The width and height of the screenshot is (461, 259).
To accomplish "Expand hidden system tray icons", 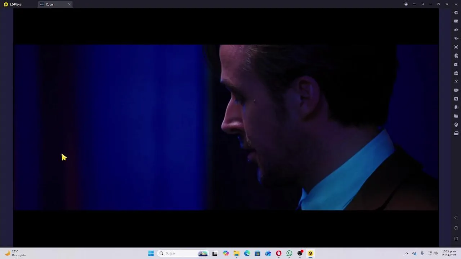I will 407,253.
